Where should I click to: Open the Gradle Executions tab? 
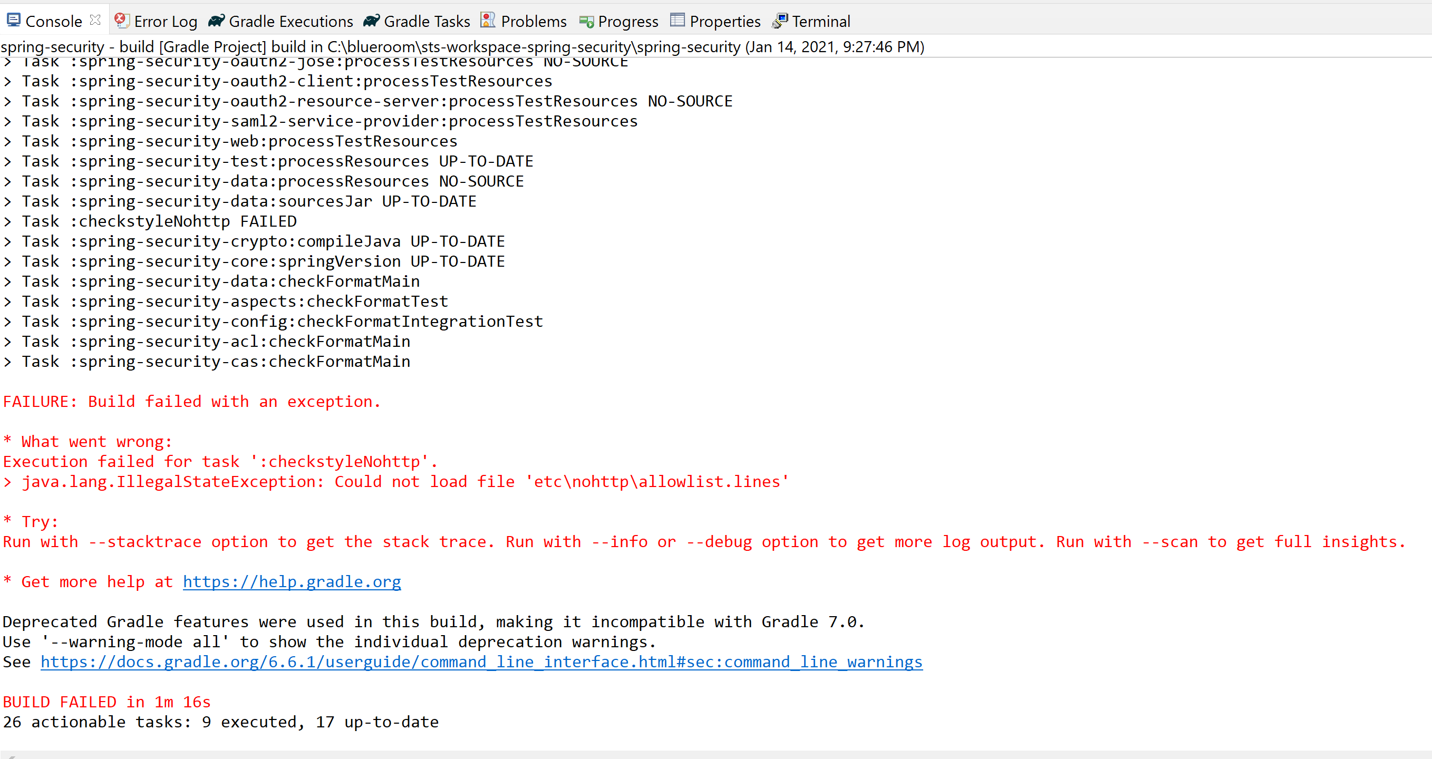tap(291, 22)
